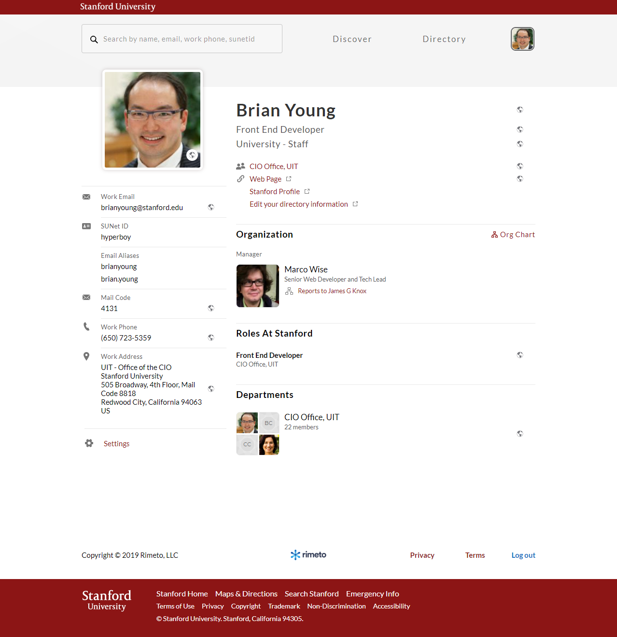Open the Org Chart link
Image resolution: width=617 pixels, height=637 pixels.
[x=513, y=234]
